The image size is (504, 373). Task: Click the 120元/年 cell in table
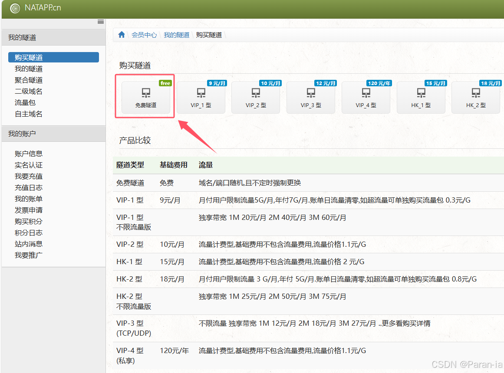pos(174,351)
